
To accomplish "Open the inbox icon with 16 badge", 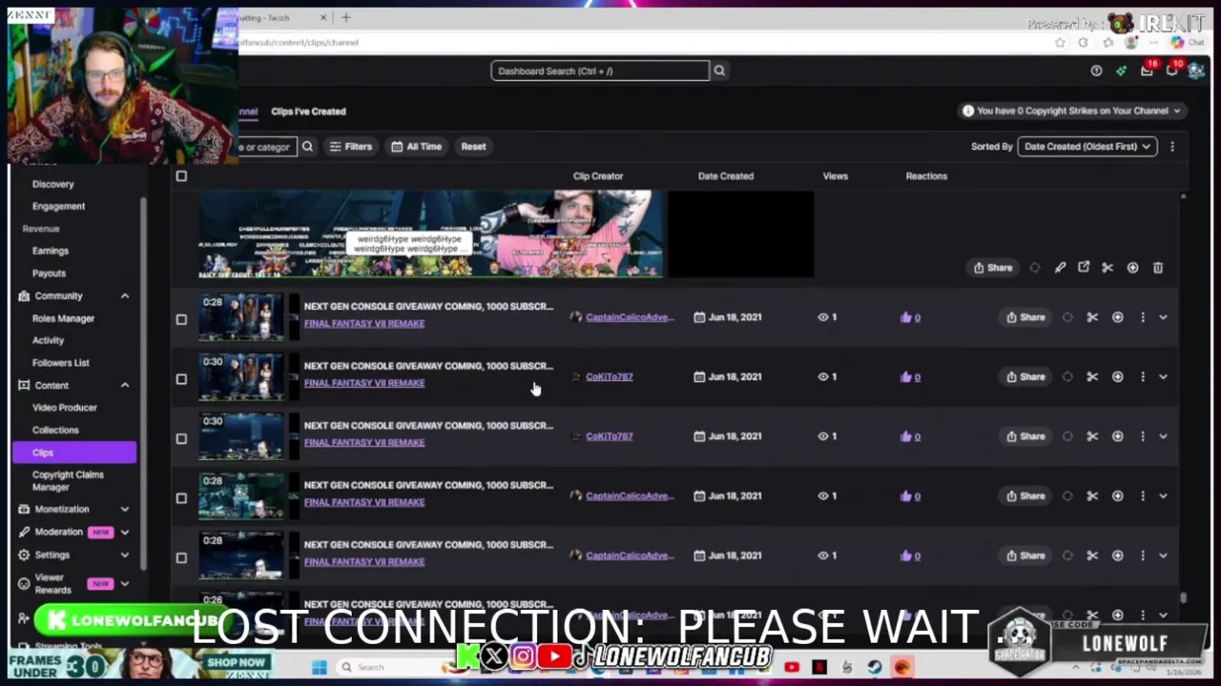I will 1148,70.
